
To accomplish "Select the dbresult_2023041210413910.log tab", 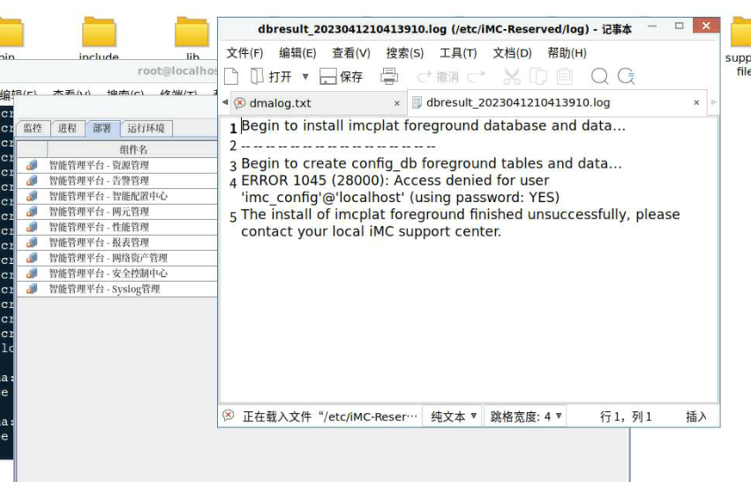I will click(x=557, y=102).
